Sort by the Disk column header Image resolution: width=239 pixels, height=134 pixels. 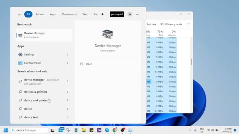click(160, 33)
